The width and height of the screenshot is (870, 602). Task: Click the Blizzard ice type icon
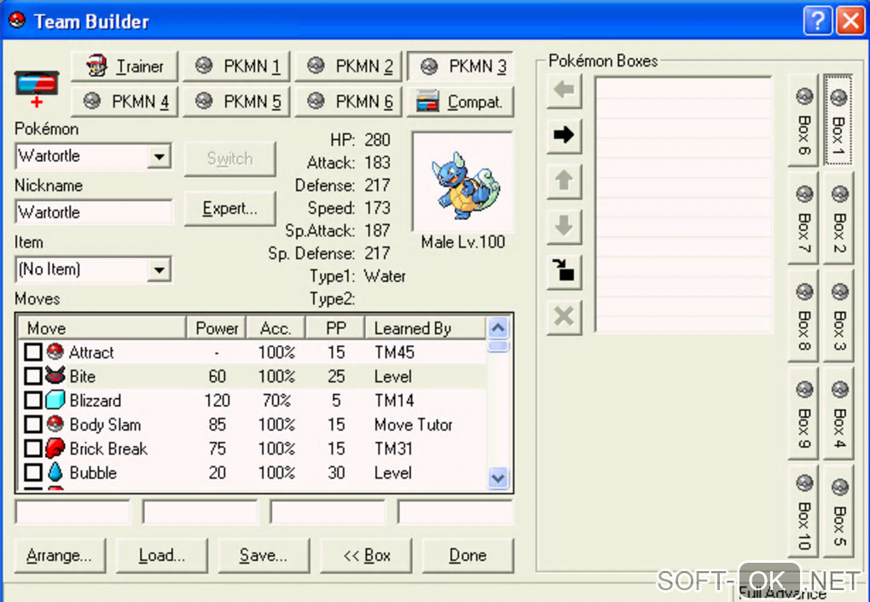(55, 399)
